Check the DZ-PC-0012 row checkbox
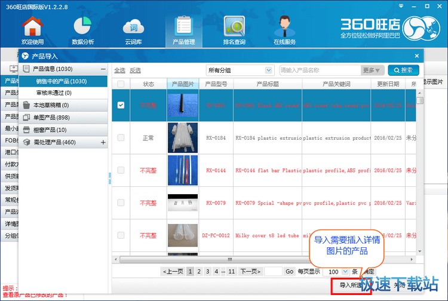448x301 pixels. click(121, 235)
